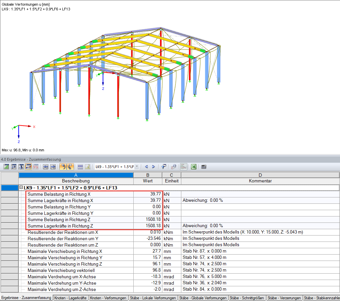Viewport: 340px width, 301px height.
Task: Toggle the highlighted color-bar table icon
Action: click(28, 167)
